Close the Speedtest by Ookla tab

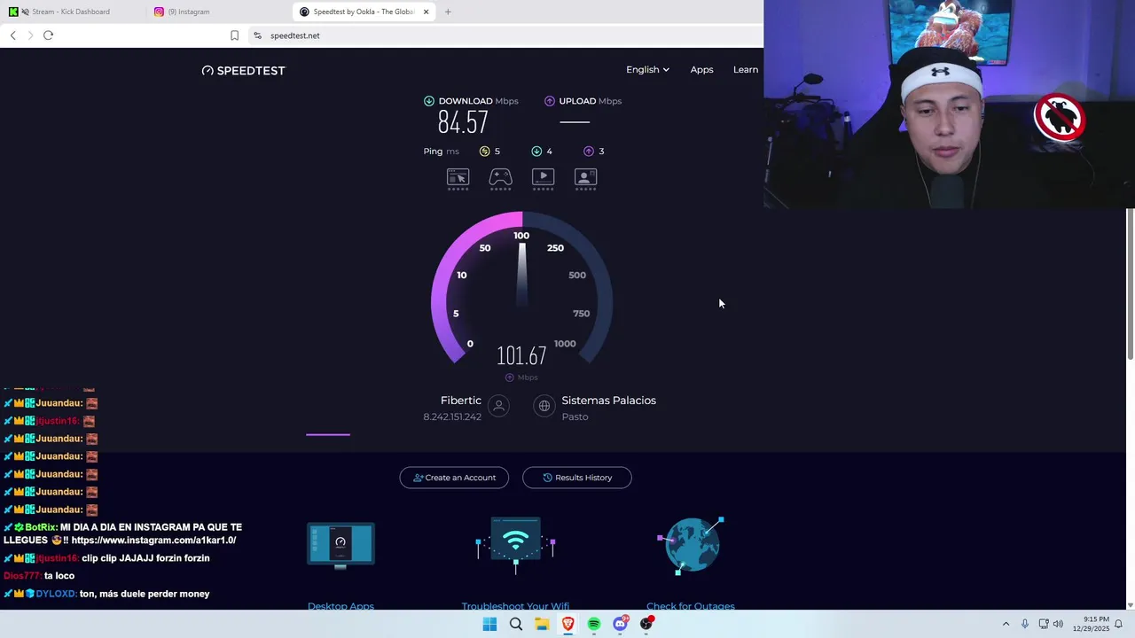(x=427, y=12)
